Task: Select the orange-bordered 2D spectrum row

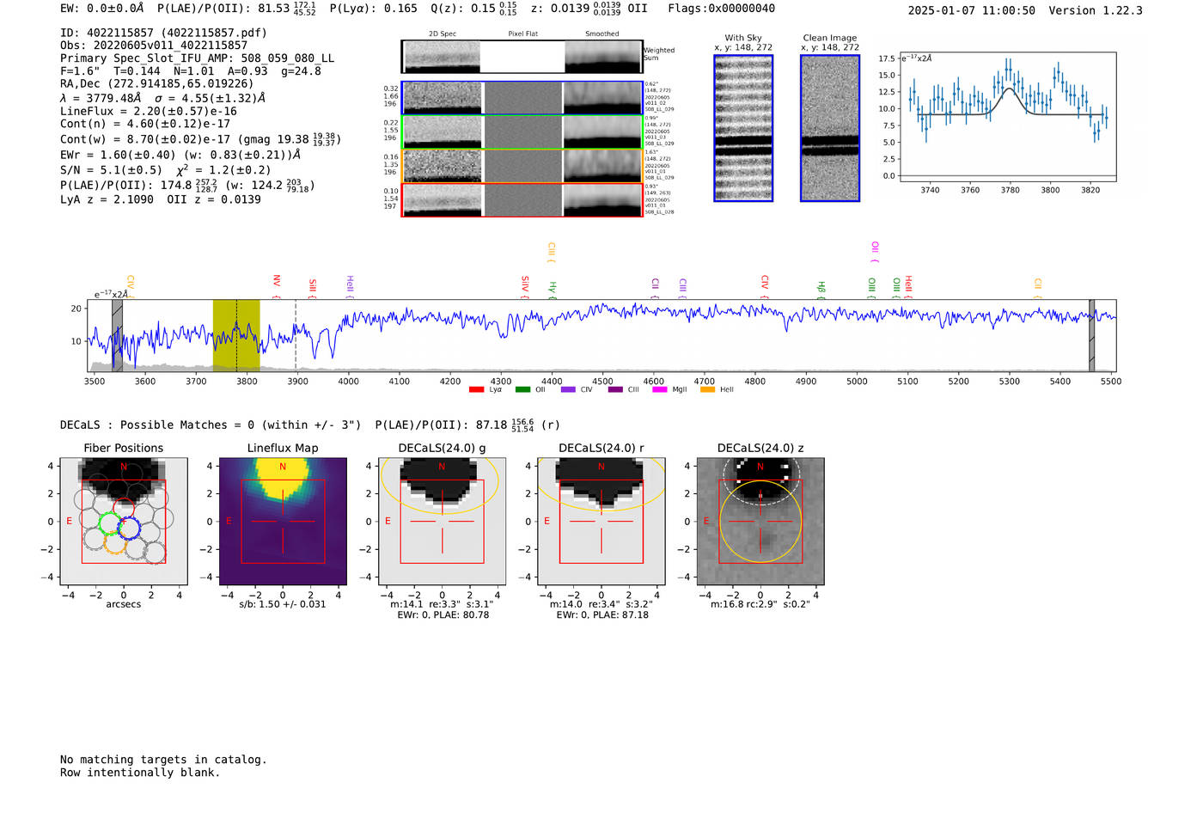Action: point(522,166)
